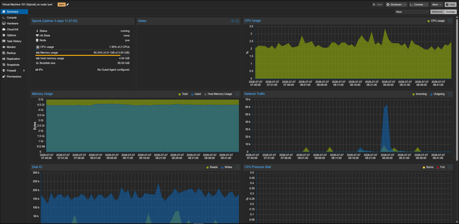The image size is (459, 224).
Task: Click Network Traffic chart undo-zoom icon
Action: click(x=450, y=94)
